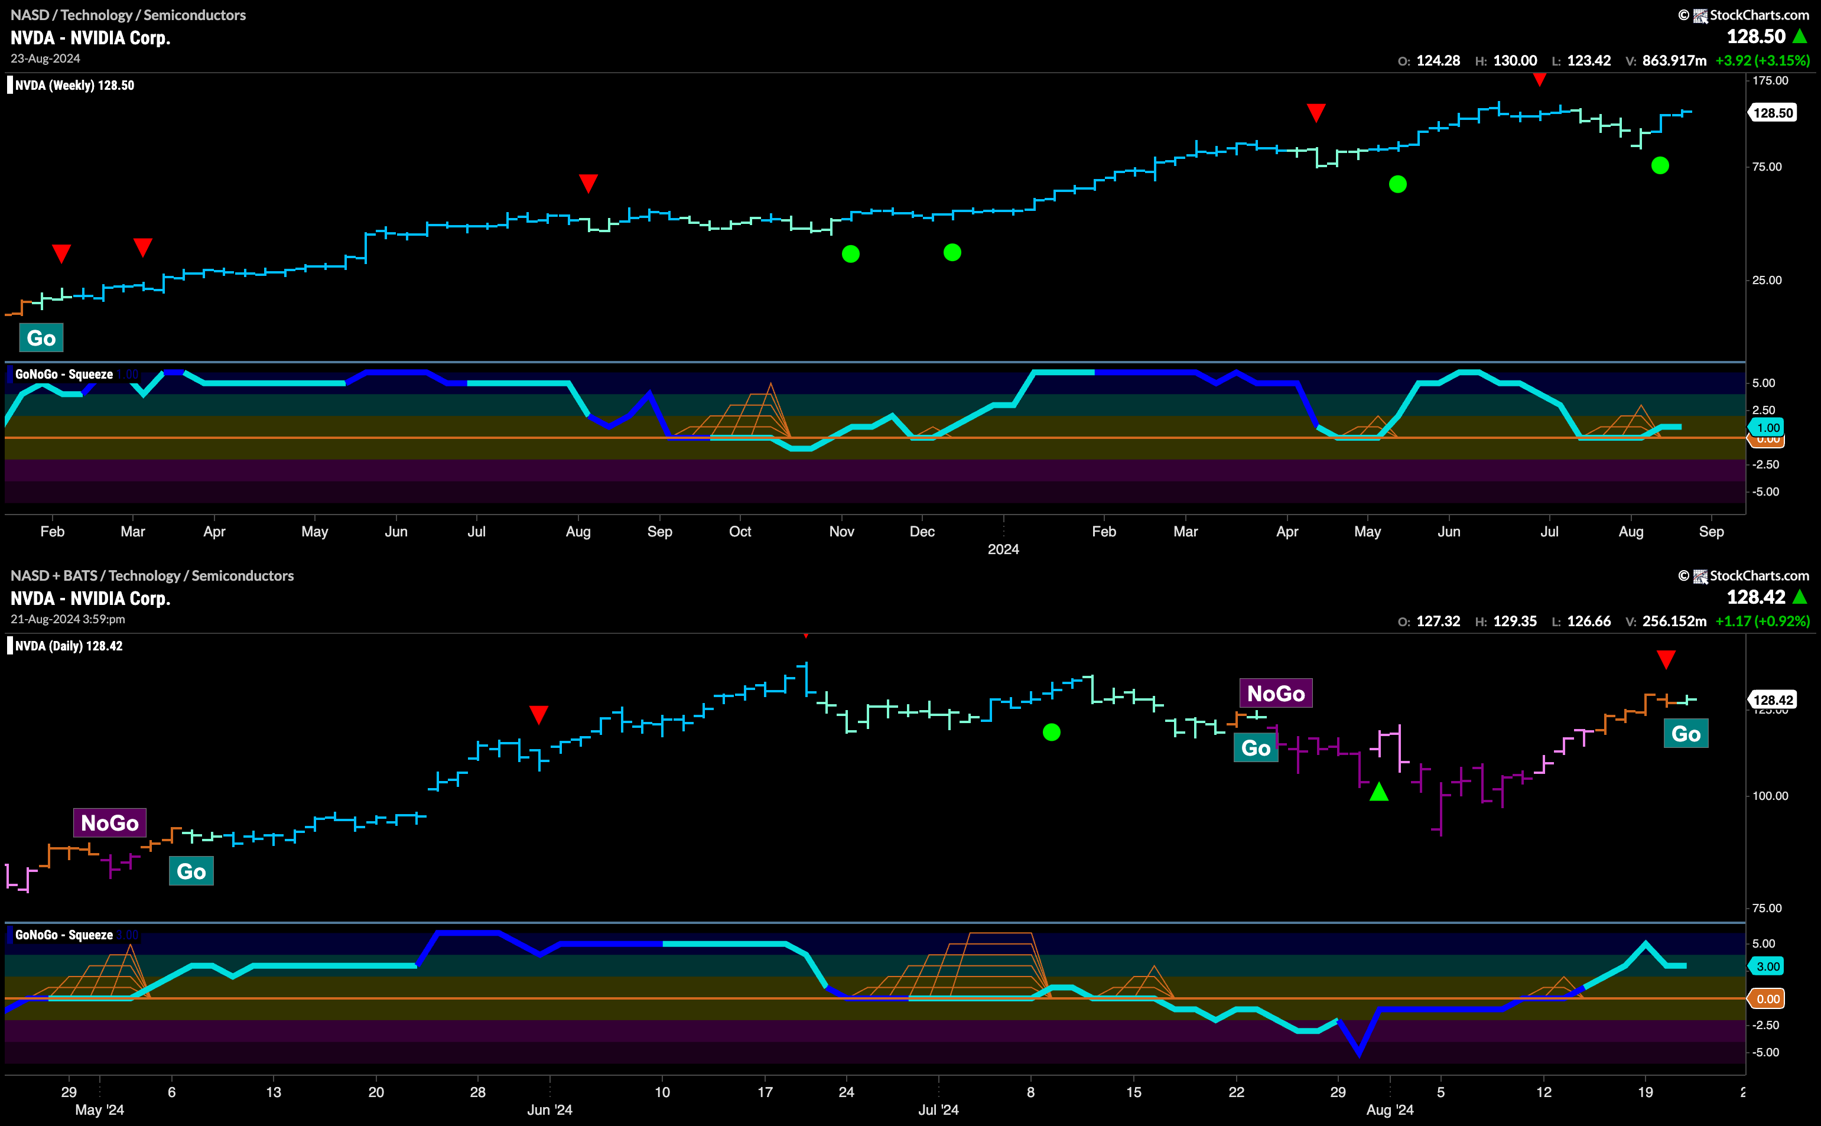The image size is (1821, 1126).
Task: Click the 128.42 price tag on daily axis
Action: (x=1773, y=699)
